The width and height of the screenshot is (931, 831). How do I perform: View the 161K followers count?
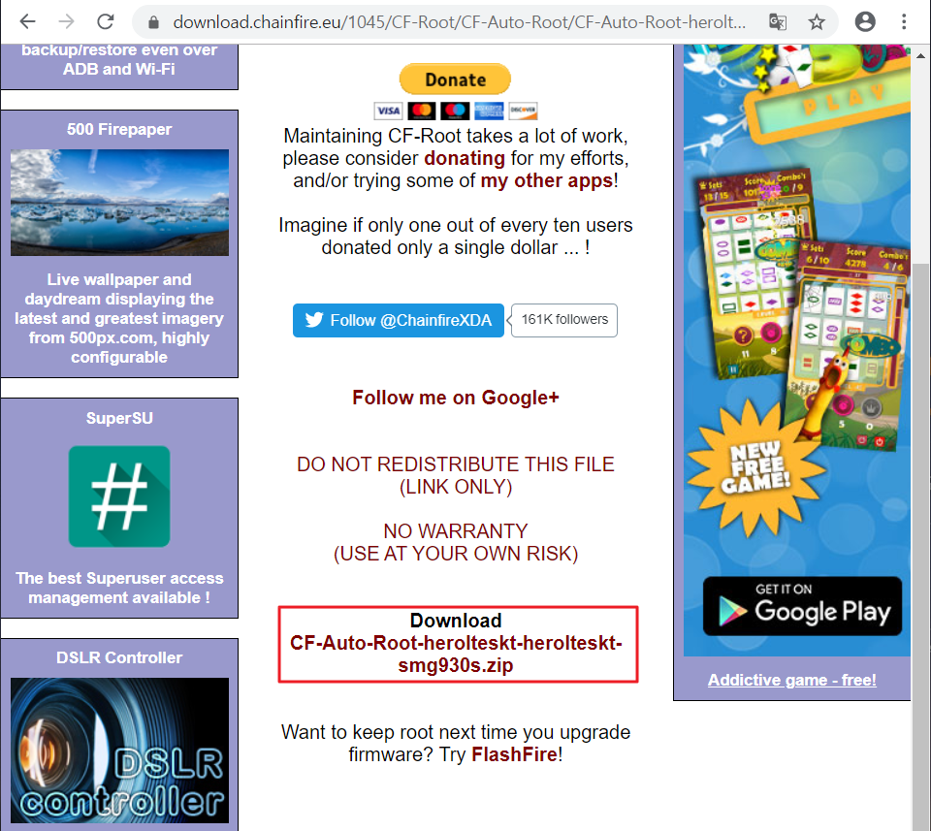[564, 320]
